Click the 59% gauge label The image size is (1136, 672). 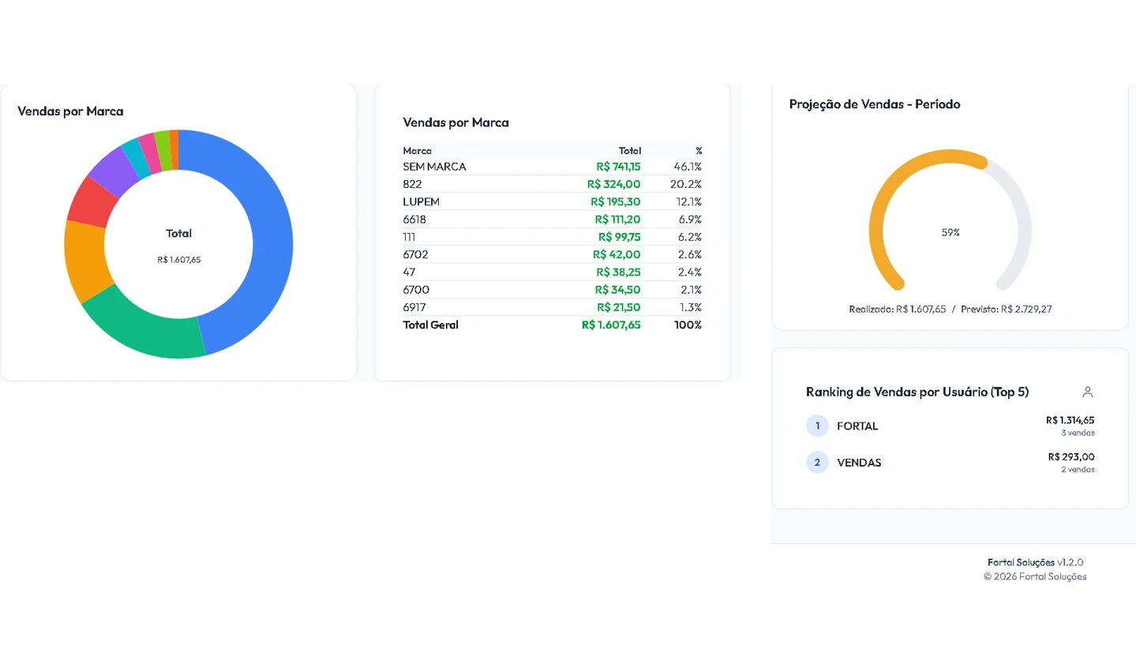point(950,232)
